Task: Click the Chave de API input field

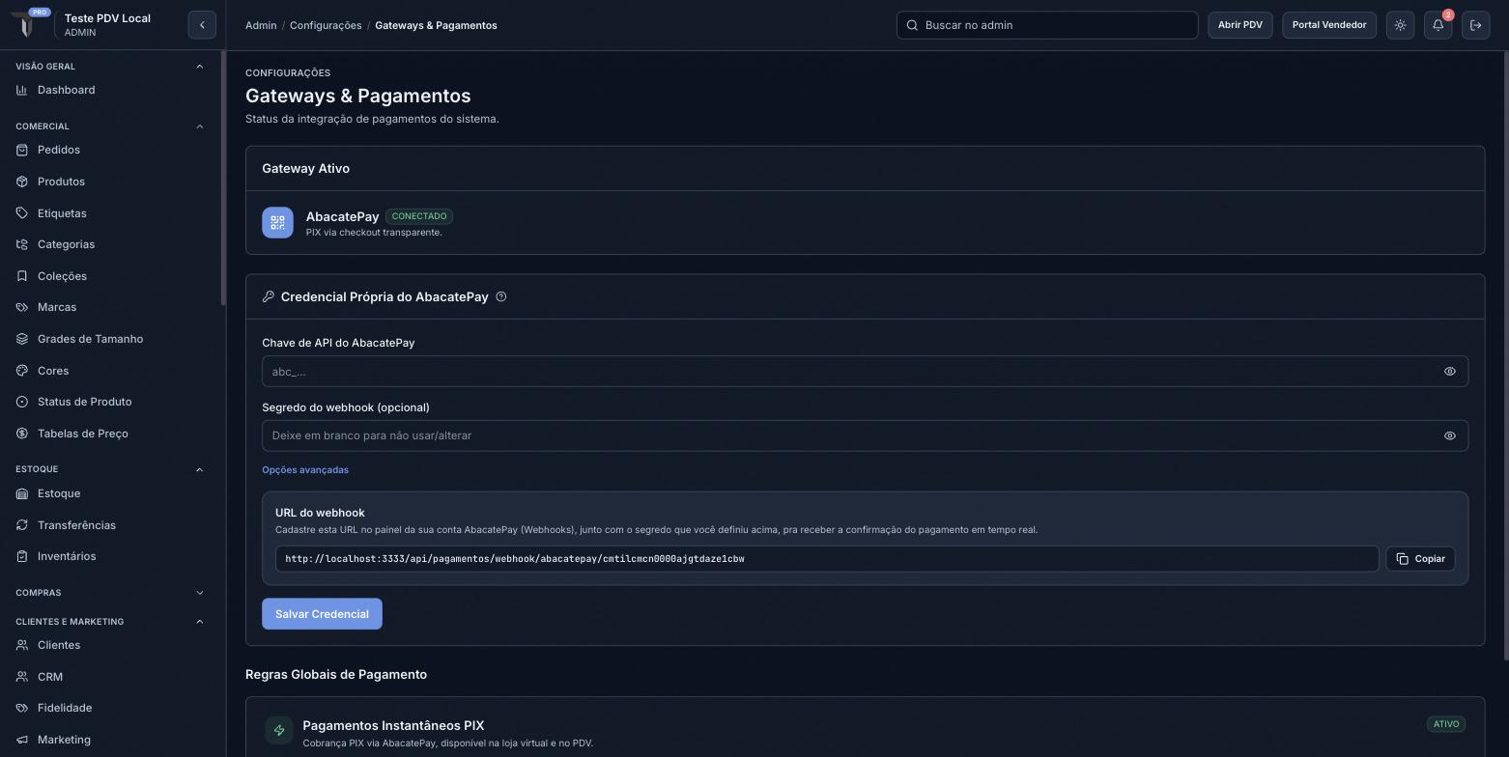Action: click(x=865, y=372)
